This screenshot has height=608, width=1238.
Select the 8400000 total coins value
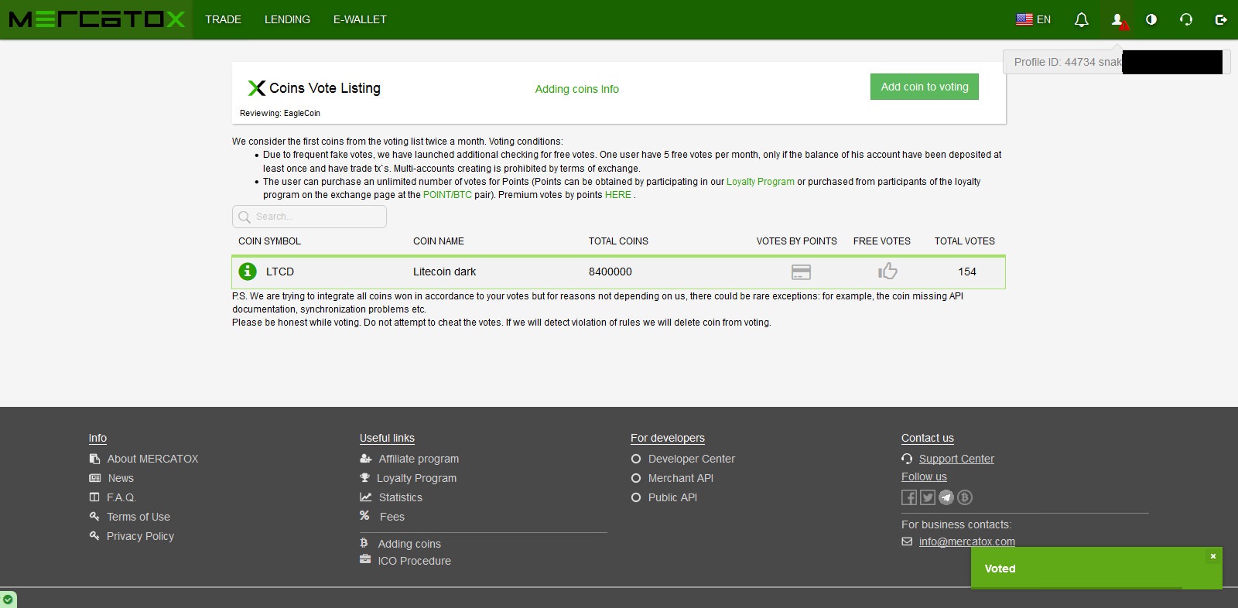pyautogui.click(x=610, y=272)
